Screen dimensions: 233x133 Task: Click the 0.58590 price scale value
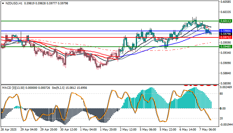(x=226, y=84)
